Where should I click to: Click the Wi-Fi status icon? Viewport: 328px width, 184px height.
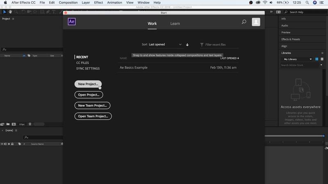[265, 2]
